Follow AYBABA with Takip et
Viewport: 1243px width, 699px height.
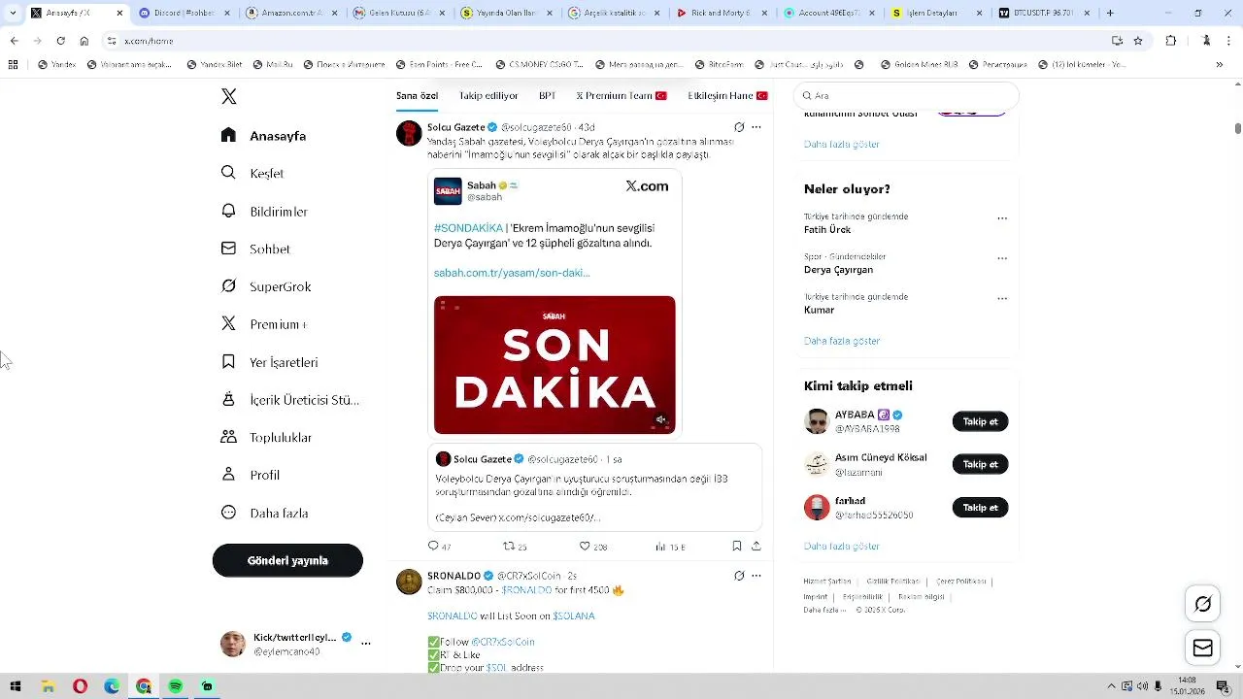point(980,421)
